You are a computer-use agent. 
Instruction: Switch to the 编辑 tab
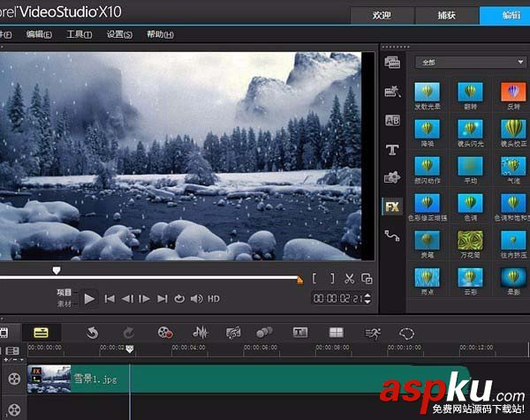click(505, 16)
